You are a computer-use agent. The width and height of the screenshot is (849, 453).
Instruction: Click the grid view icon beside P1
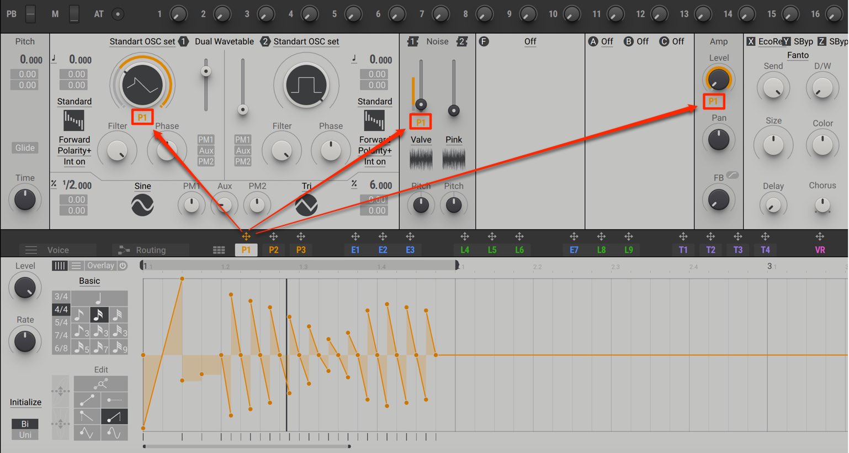point(219,250)
